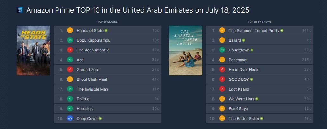Click the play icon next to We Were Liars
327x129 pixels.
pyautogui.click(x=257, y=99)
